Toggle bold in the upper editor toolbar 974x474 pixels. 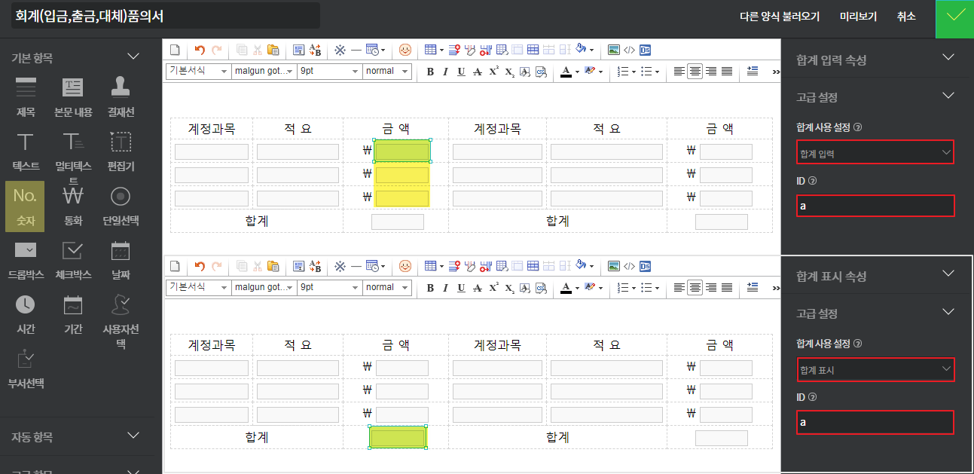point(430,72)
